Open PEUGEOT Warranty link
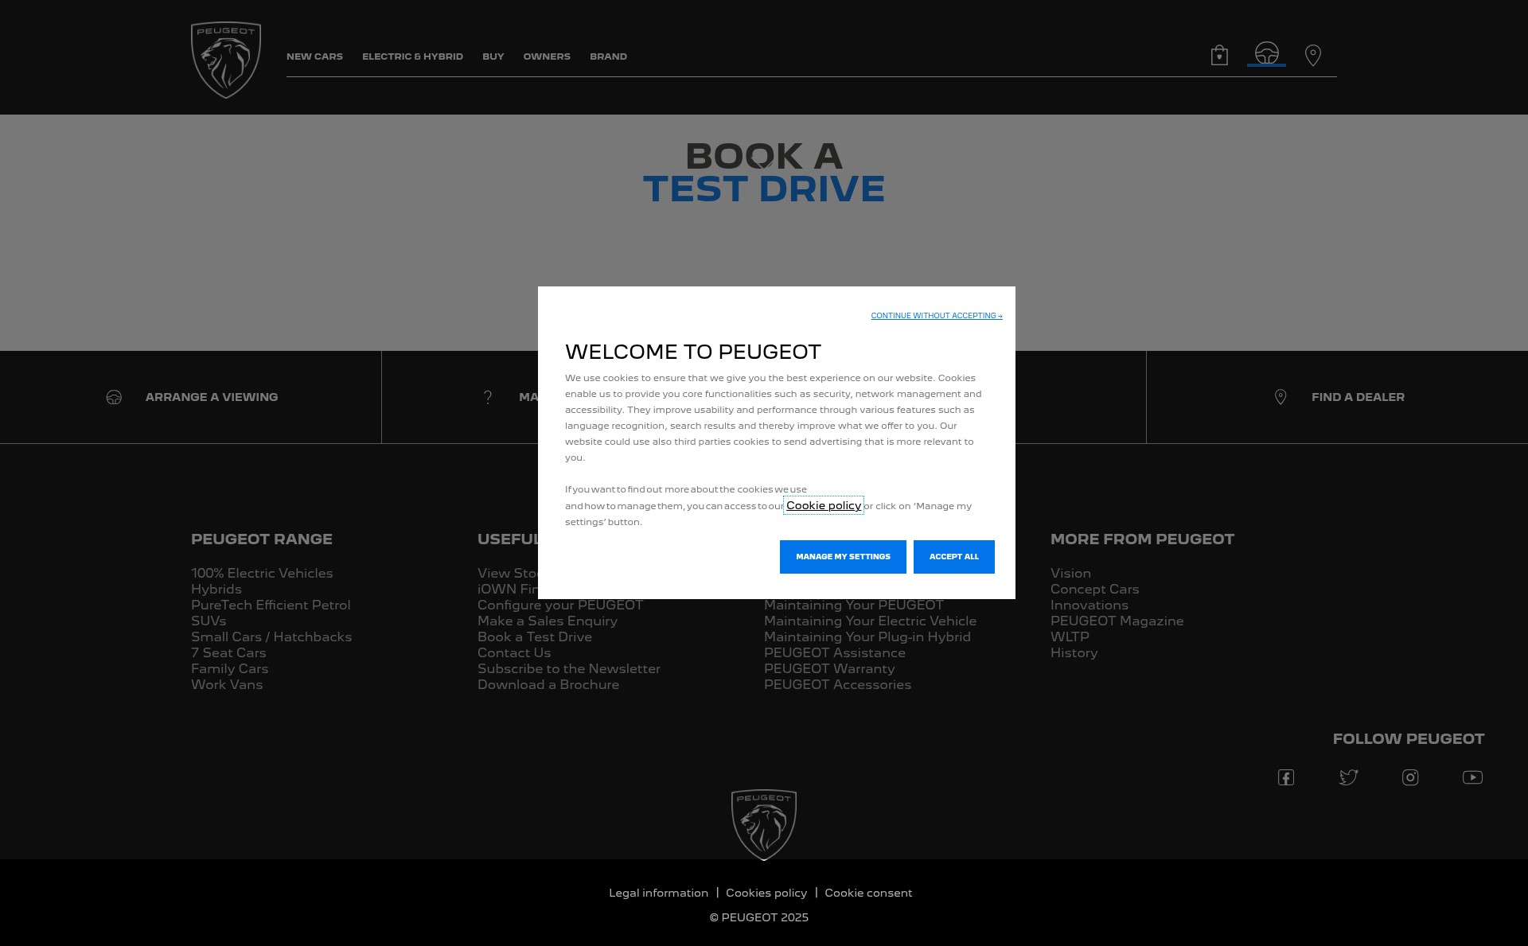The height and width of the screenshot is (946, 1528). coord(829,668)
